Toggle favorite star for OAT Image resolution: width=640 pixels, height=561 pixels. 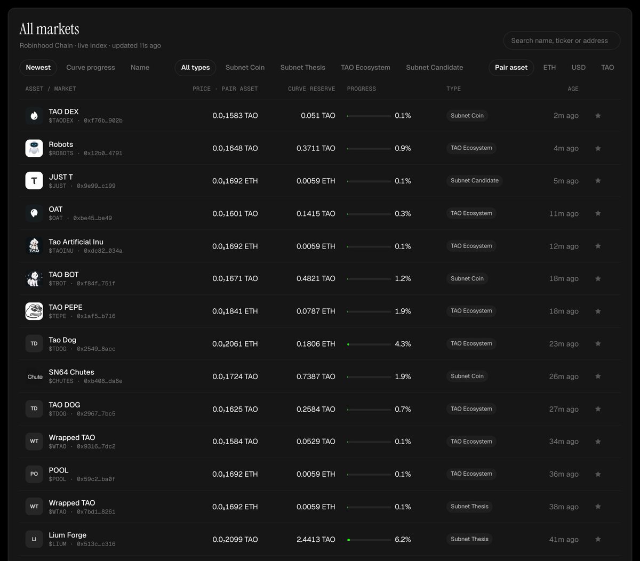tap(598, 213)
